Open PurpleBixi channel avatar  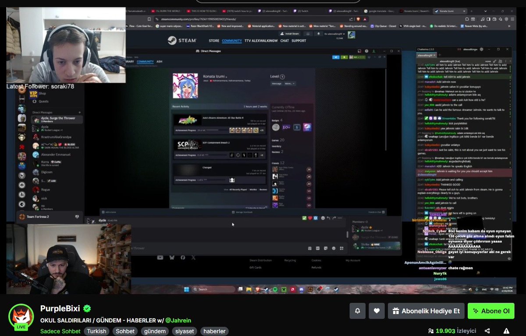coord(21,317)
